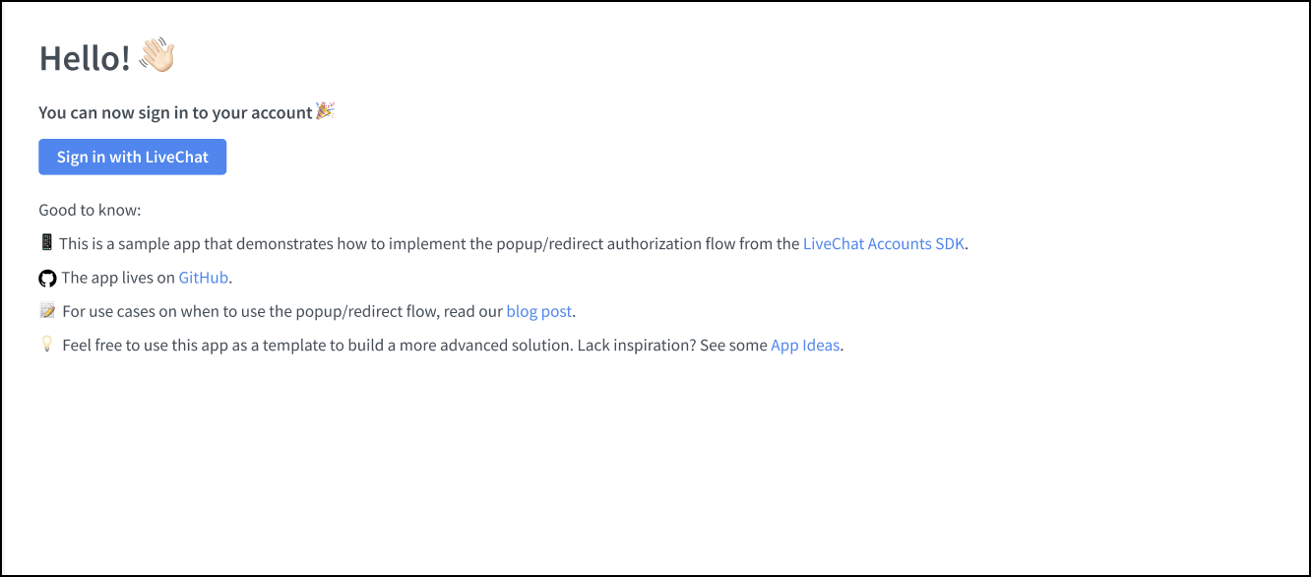This screenshot has width=1311, height=577.
Task: Click the Sign in with LiveChat button
Action: (132, 157)
